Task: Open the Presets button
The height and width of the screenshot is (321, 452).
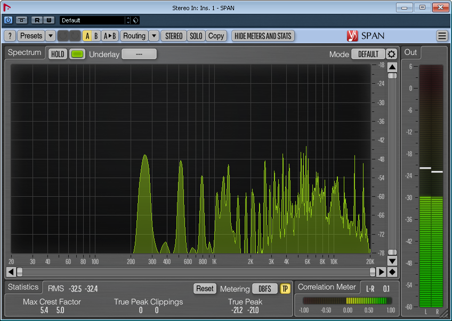Action: (31, 36)
